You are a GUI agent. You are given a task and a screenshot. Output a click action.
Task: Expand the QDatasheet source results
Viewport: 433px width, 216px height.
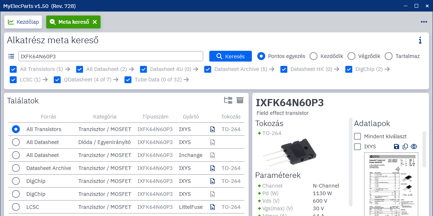(116, 80)
